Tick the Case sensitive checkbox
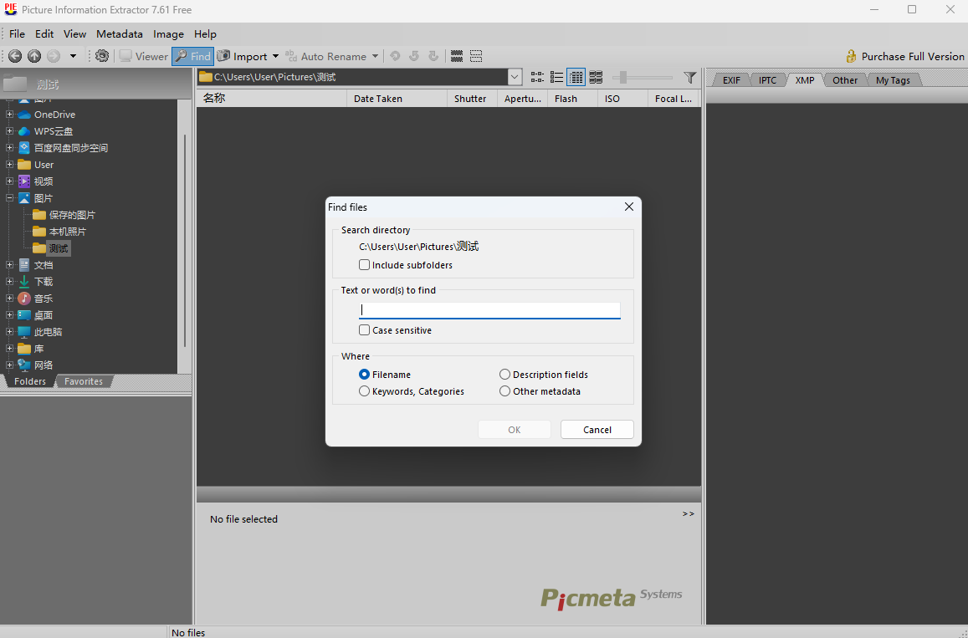 pyautogui.click(x=364, y=330)
